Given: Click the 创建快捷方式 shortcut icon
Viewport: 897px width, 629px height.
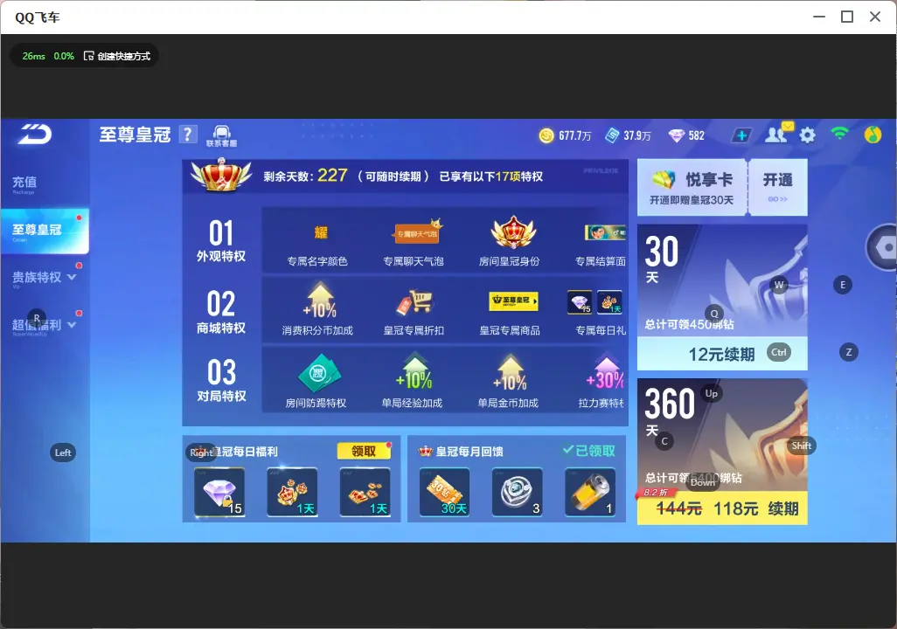Looking at the screenshot, I should pos(88,56).
